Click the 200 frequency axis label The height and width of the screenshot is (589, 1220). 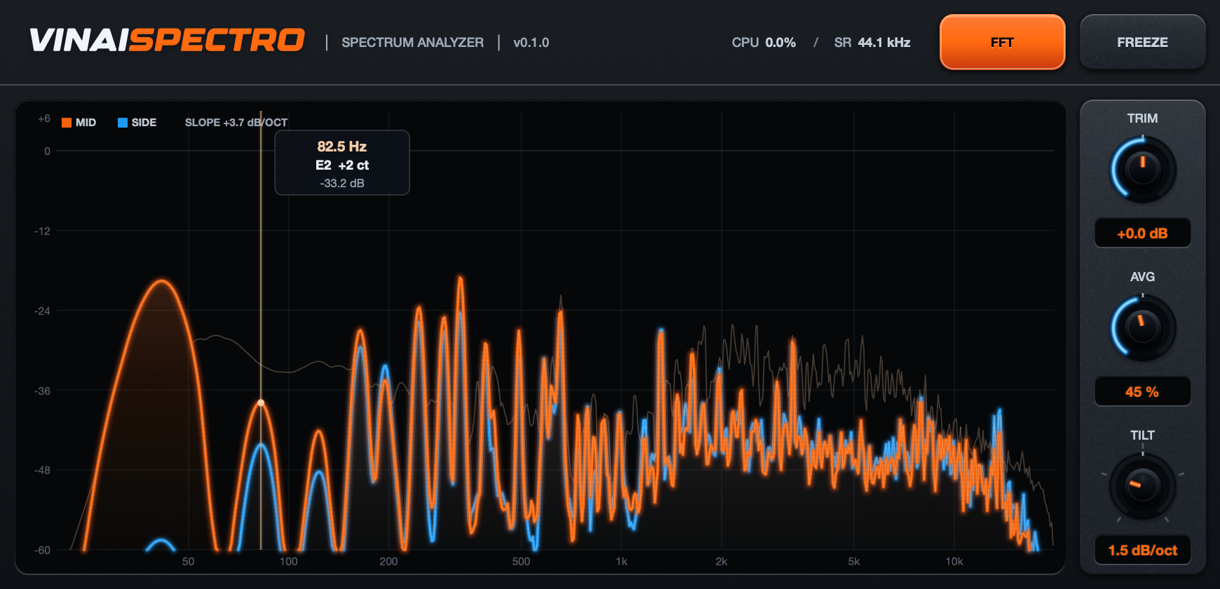(x=388, y=562)
